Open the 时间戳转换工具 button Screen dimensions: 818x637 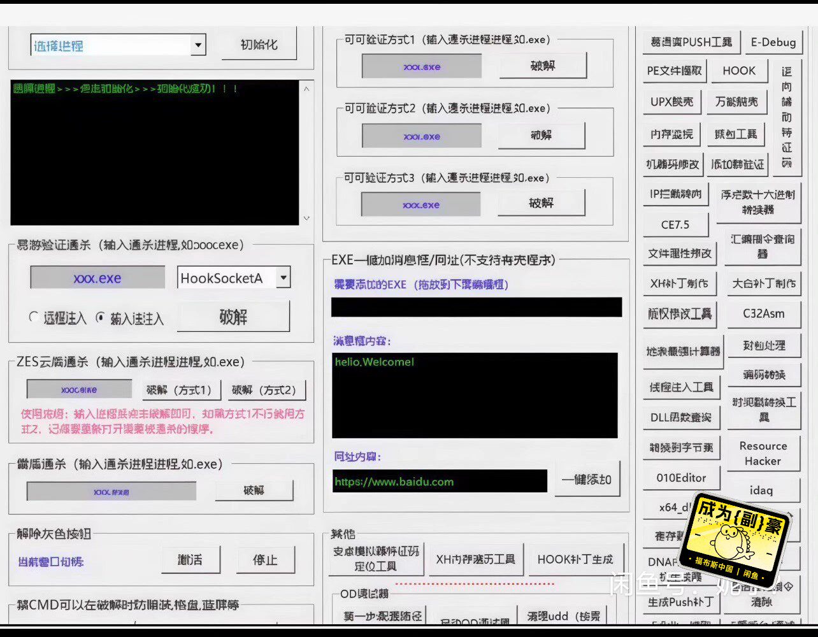pos(764,410)
